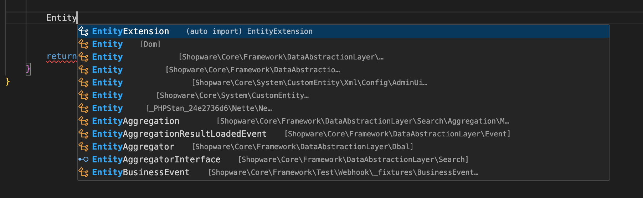
Task: Select the Entity suggestion from the AdminUi namespace
Action: point(107,83)
